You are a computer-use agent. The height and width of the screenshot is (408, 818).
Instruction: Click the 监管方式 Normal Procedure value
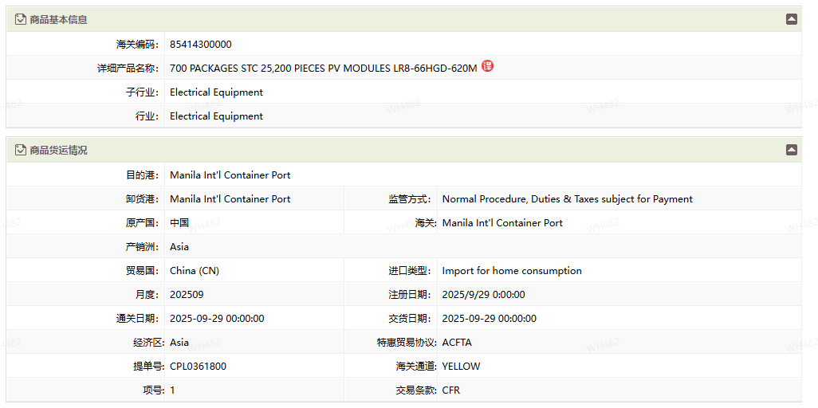(x=567, y=199)
